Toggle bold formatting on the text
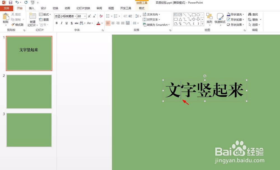Screen dimensions: 280x170 tap(57, 23)
